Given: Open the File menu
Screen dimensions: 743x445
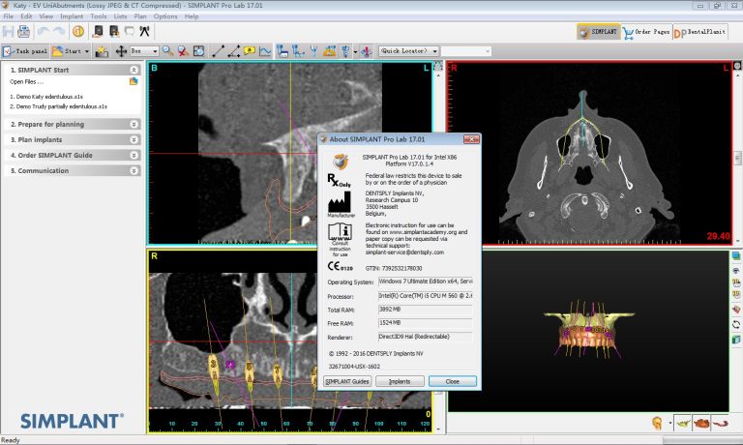Looking at the screenshot, I should coord(8,16).
